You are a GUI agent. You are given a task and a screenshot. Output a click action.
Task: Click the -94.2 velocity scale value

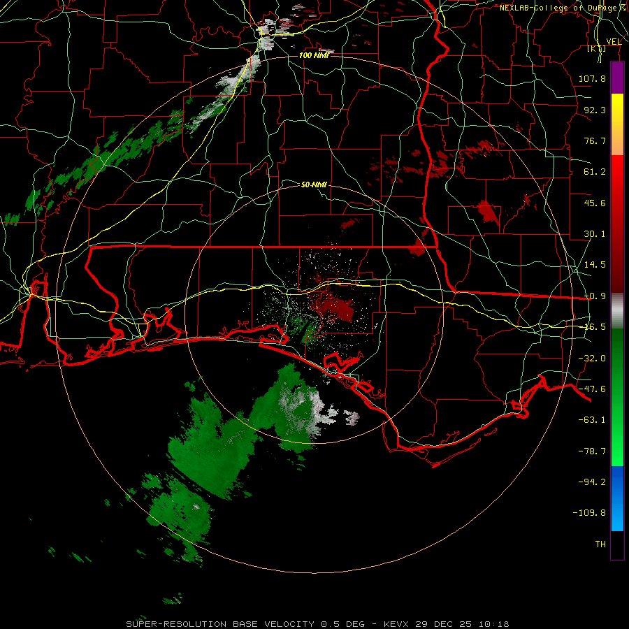click(592, 482)
